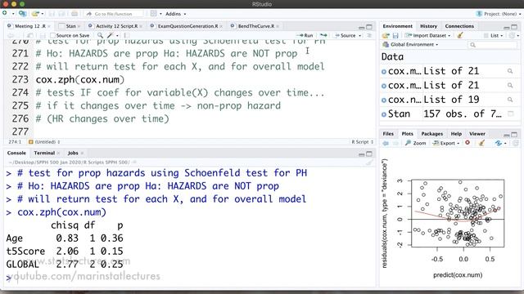
Task: Open the New File dropdown arrow
Action: [13, 14]
